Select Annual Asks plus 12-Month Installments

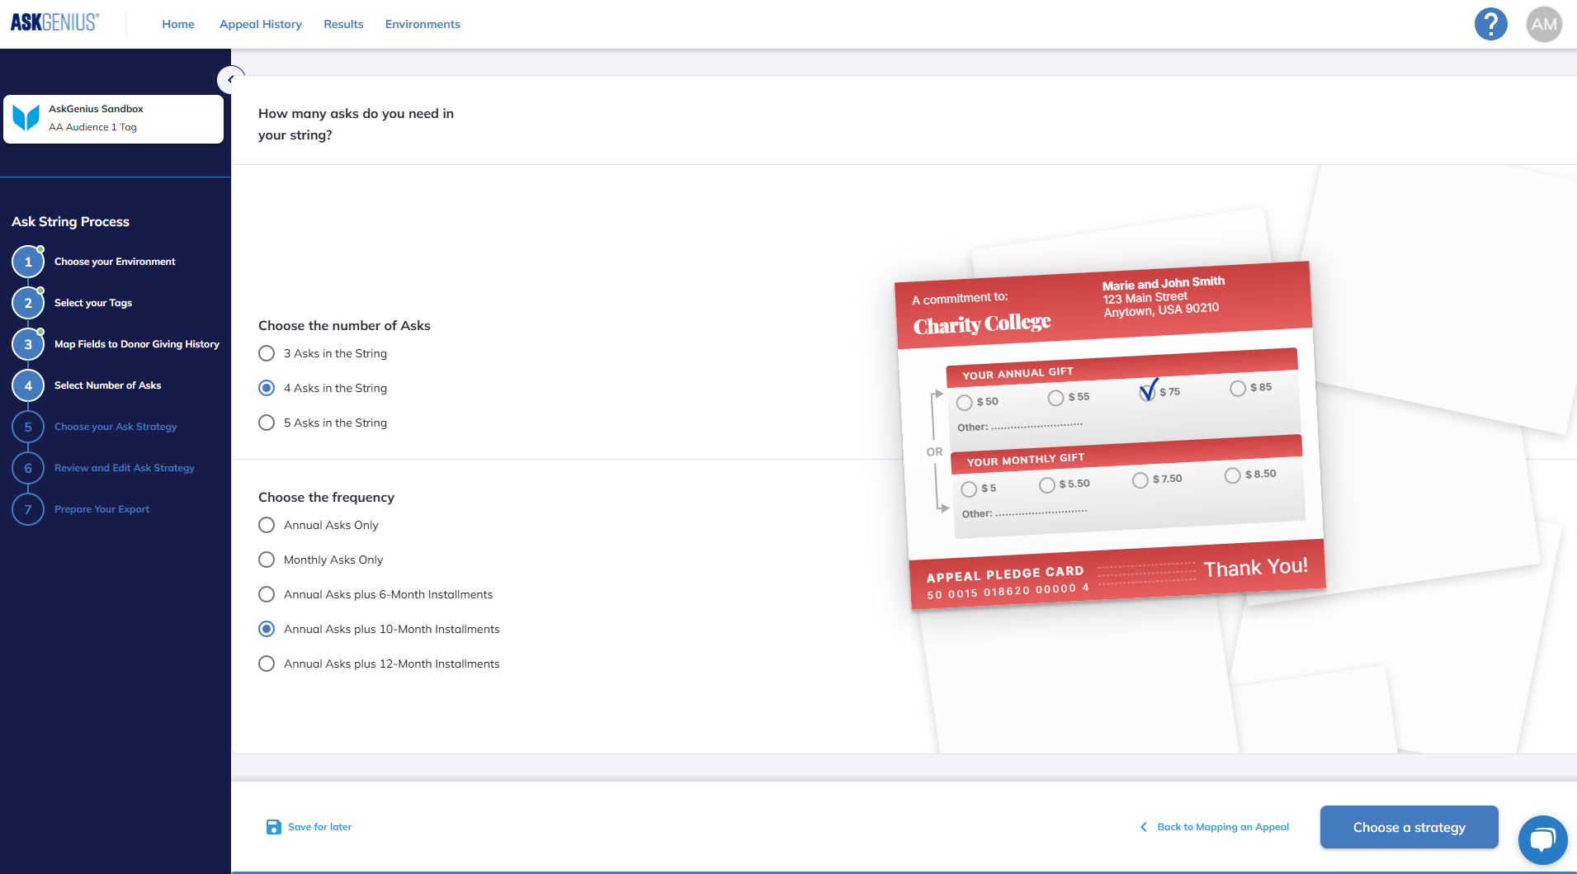267,664
